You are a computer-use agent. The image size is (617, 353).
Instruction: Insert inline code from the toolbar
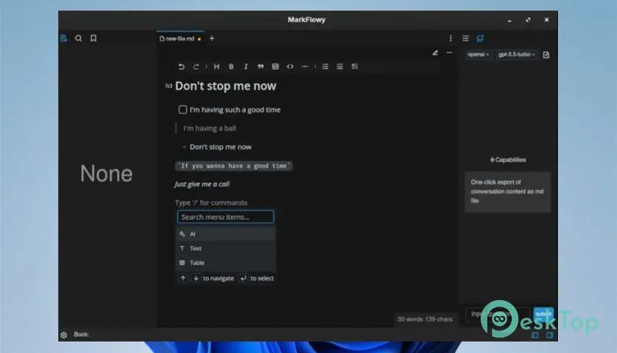(x=290, y=66)
